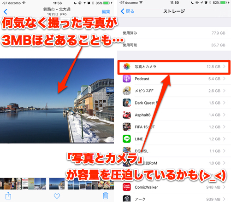
Task: Tap the 釧路市 - 北大通 location title
Action: [57, 9]
